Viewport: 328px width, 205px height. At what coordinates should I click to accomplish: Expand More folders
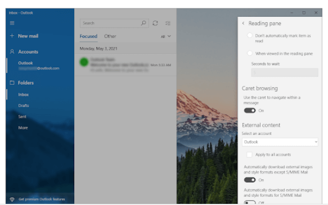click(x=23, y=127)
